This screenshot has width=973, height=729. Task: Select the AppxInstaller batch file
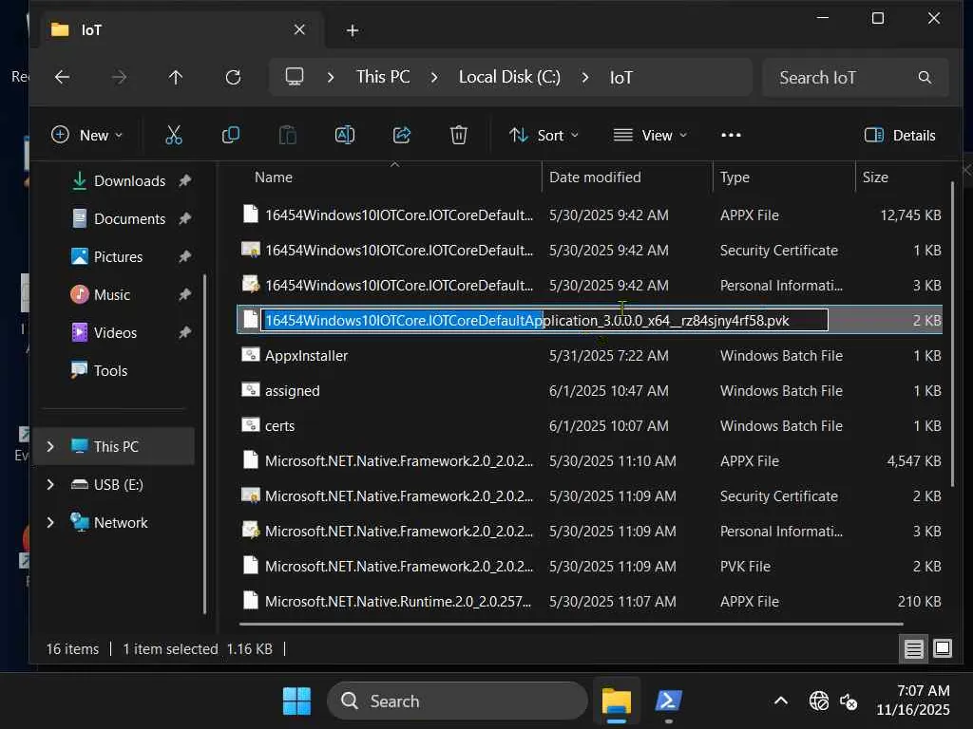[x=589, y=356]
